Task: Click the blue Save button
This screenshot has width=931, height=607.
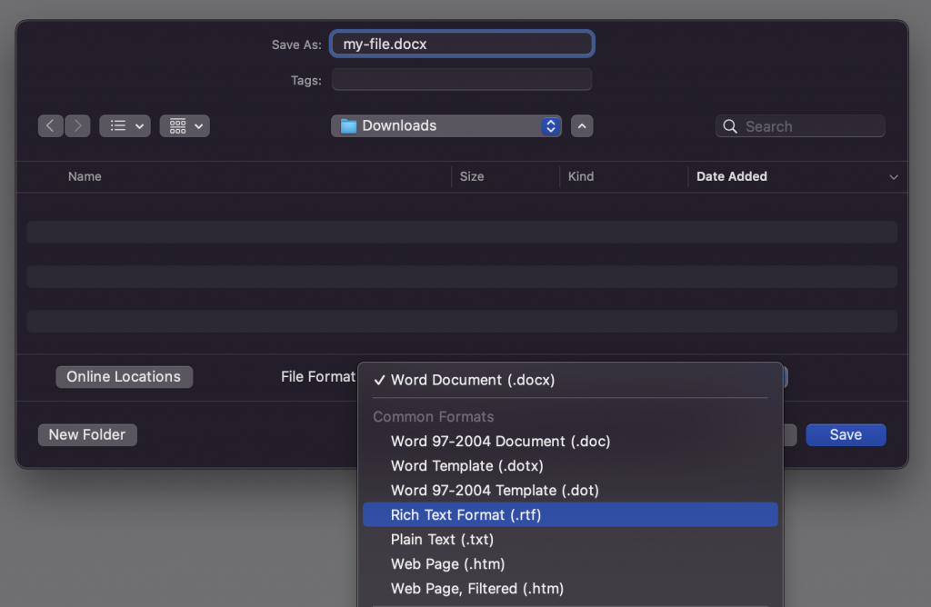Action: (x=846, y=434)
